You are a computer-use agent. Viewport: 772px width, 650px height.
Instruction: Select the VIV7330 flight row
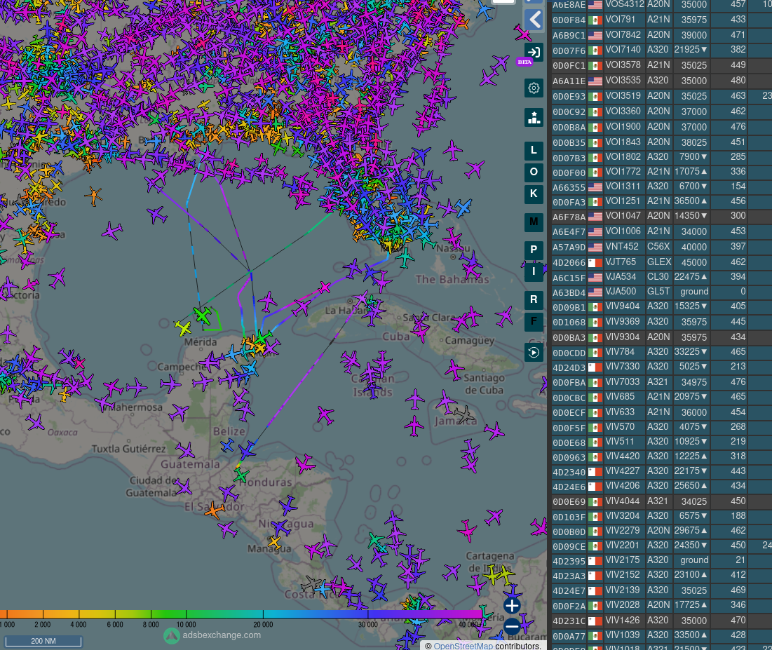[x=661, y=367]
